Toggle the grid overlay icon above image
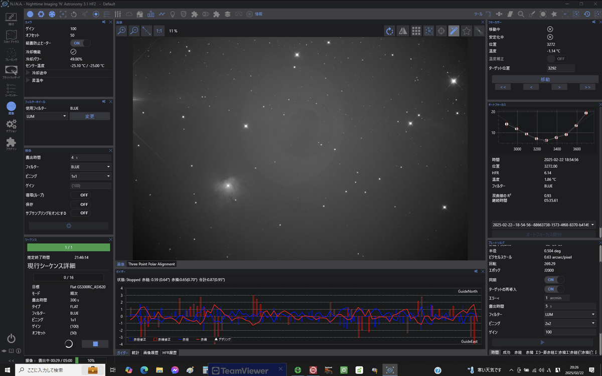The width and height of the screenshot is (602, 376). 416,31
